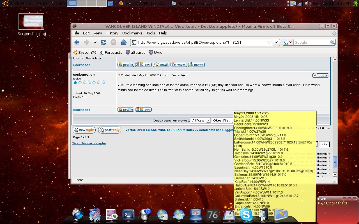Click the msnm button under the post

pos(196,65)
